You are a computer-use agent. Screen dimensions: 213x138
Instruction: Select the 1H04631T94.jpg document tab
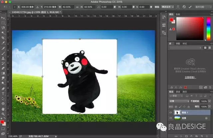point(35,12)
